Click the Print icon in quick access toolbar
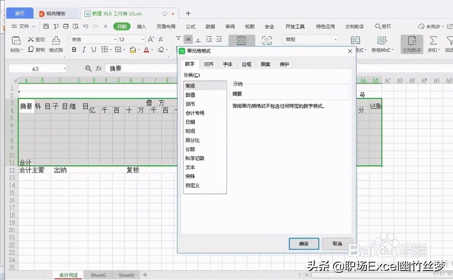 pyautogui.click(x=67, y=26)
